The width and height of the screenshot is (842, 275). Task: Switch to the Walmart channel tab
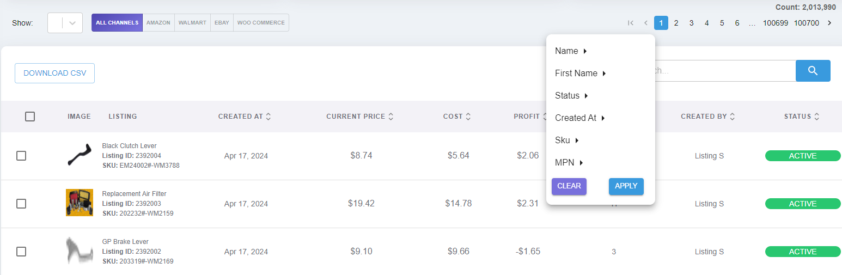click(192, 23)
